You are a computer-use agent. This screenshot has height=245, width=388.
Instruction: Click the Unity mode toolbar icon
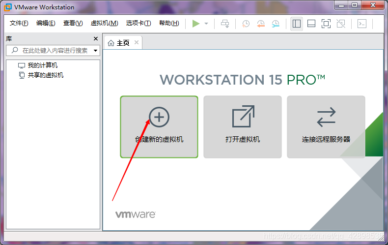click(x=341, y=24)
